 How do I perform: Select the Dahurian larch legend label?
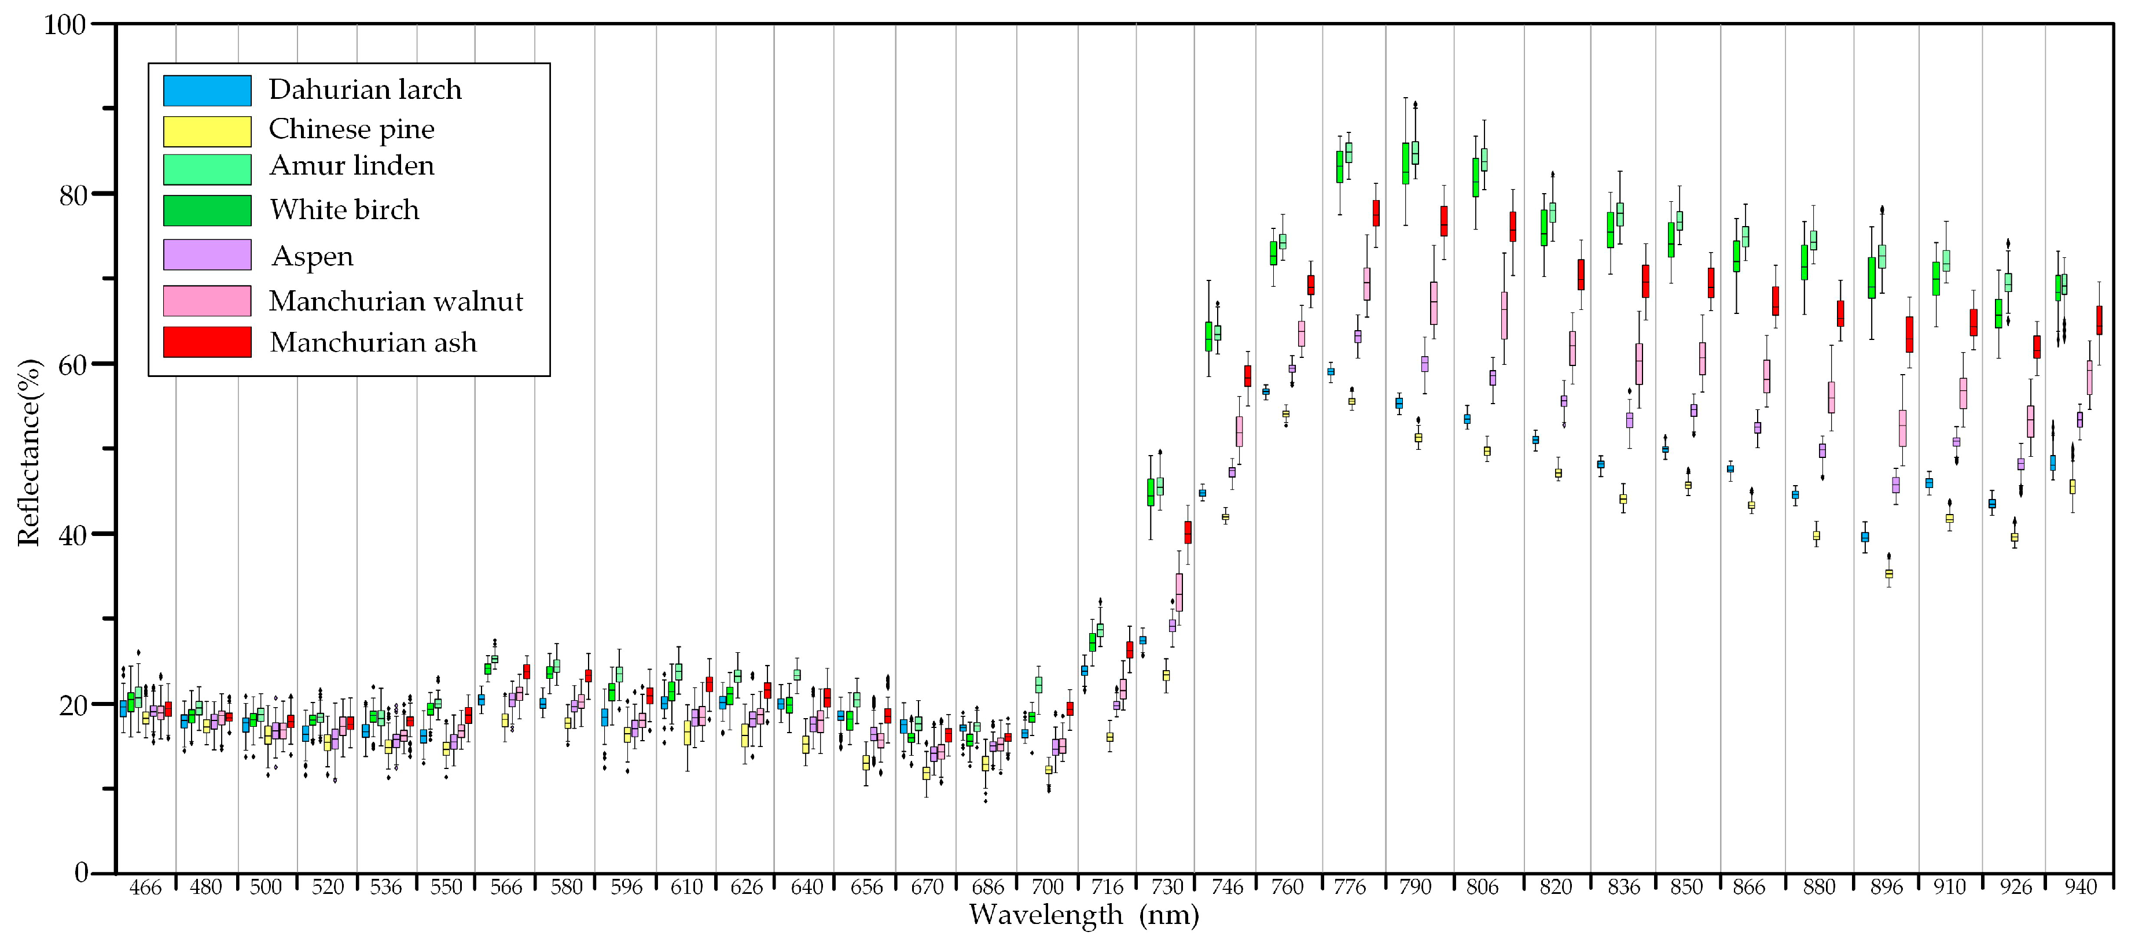point(365,90)
